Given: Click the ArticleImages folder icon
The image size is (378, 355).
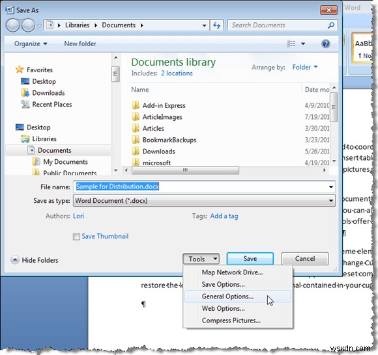Looking at the screenshot, I should 136,116.
